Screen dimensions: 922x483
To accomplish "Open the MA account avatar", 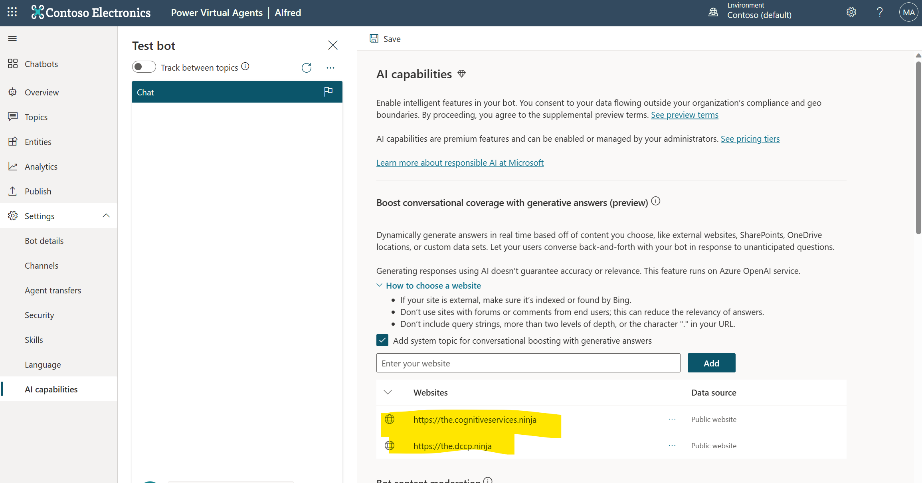I will pos(908,12).
